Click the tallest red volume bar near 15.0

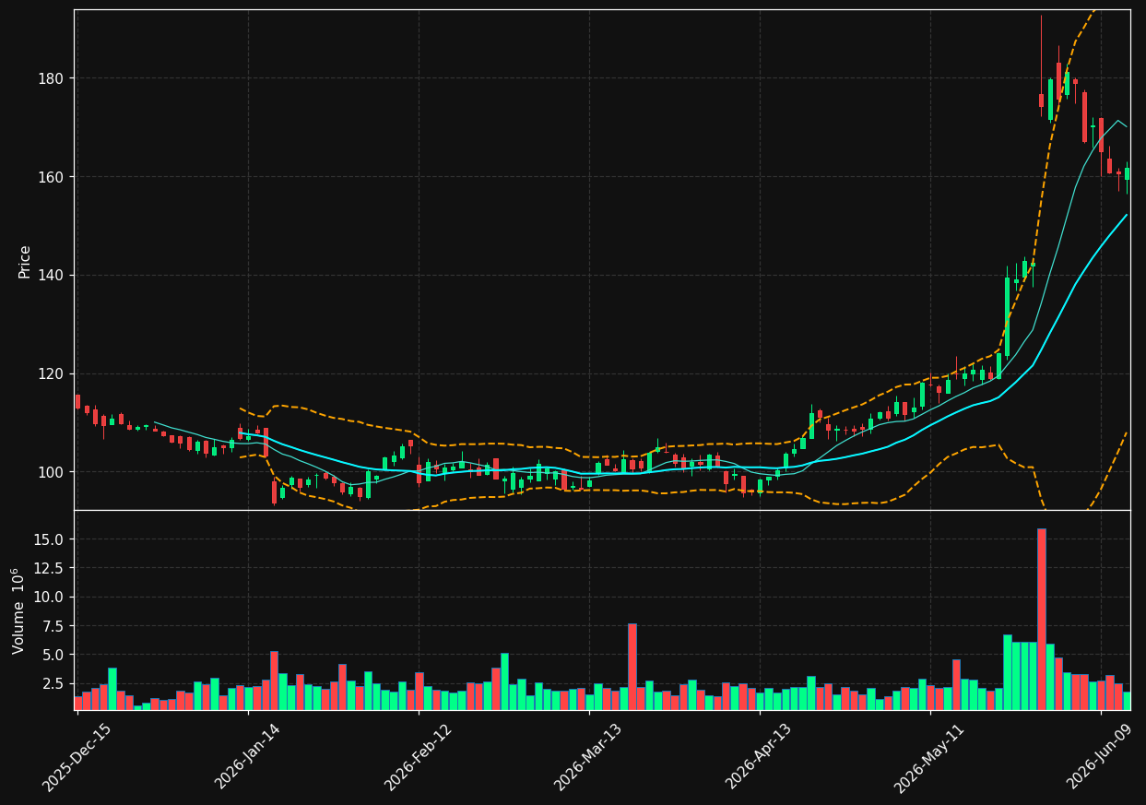[1042, 619]
